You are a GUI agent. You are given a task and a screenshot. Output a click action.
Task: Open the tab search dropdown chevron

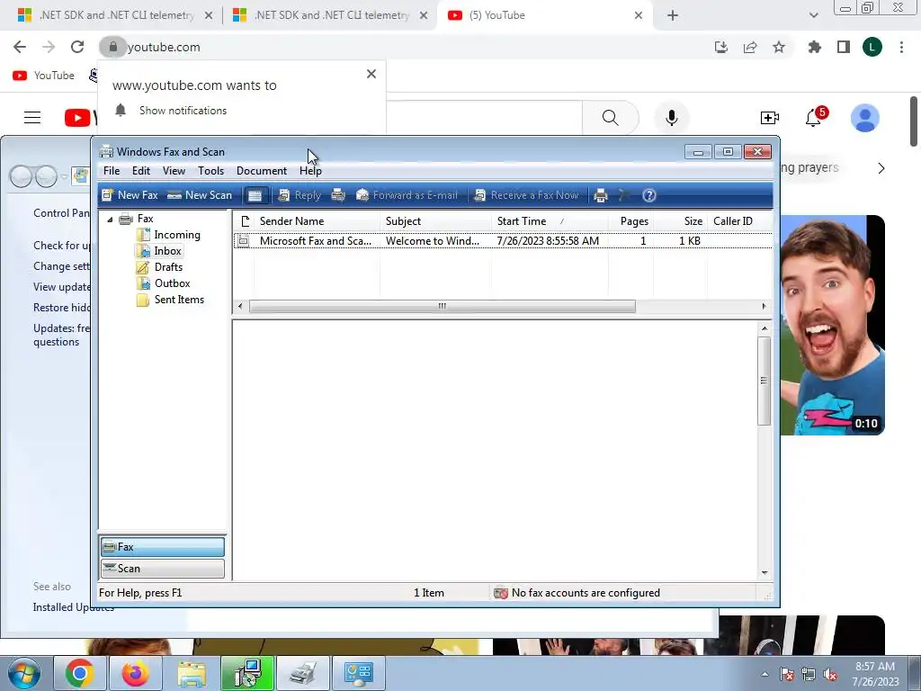point(813,16)
